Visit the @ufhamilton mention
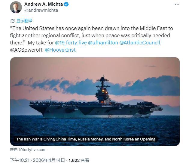Viewport: 186px width, 166px height. click(x=103, y=43)
